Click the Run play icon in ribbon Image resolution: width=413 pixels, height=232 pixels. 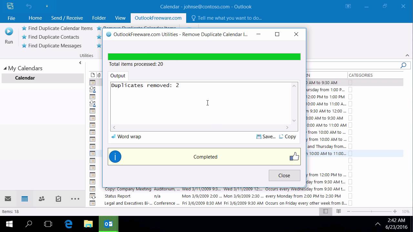coord(9,31)
